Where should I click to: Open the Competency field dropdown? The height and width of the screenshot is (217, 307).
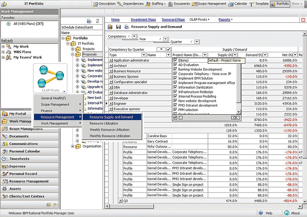click(x=134, y=36)
